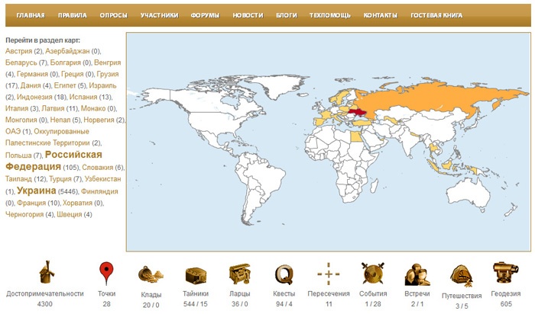This screenshot has width=535, height=314.
Task: Open the Клады gold coins icon
Action: pyautogui.click(x=151, y=274)
